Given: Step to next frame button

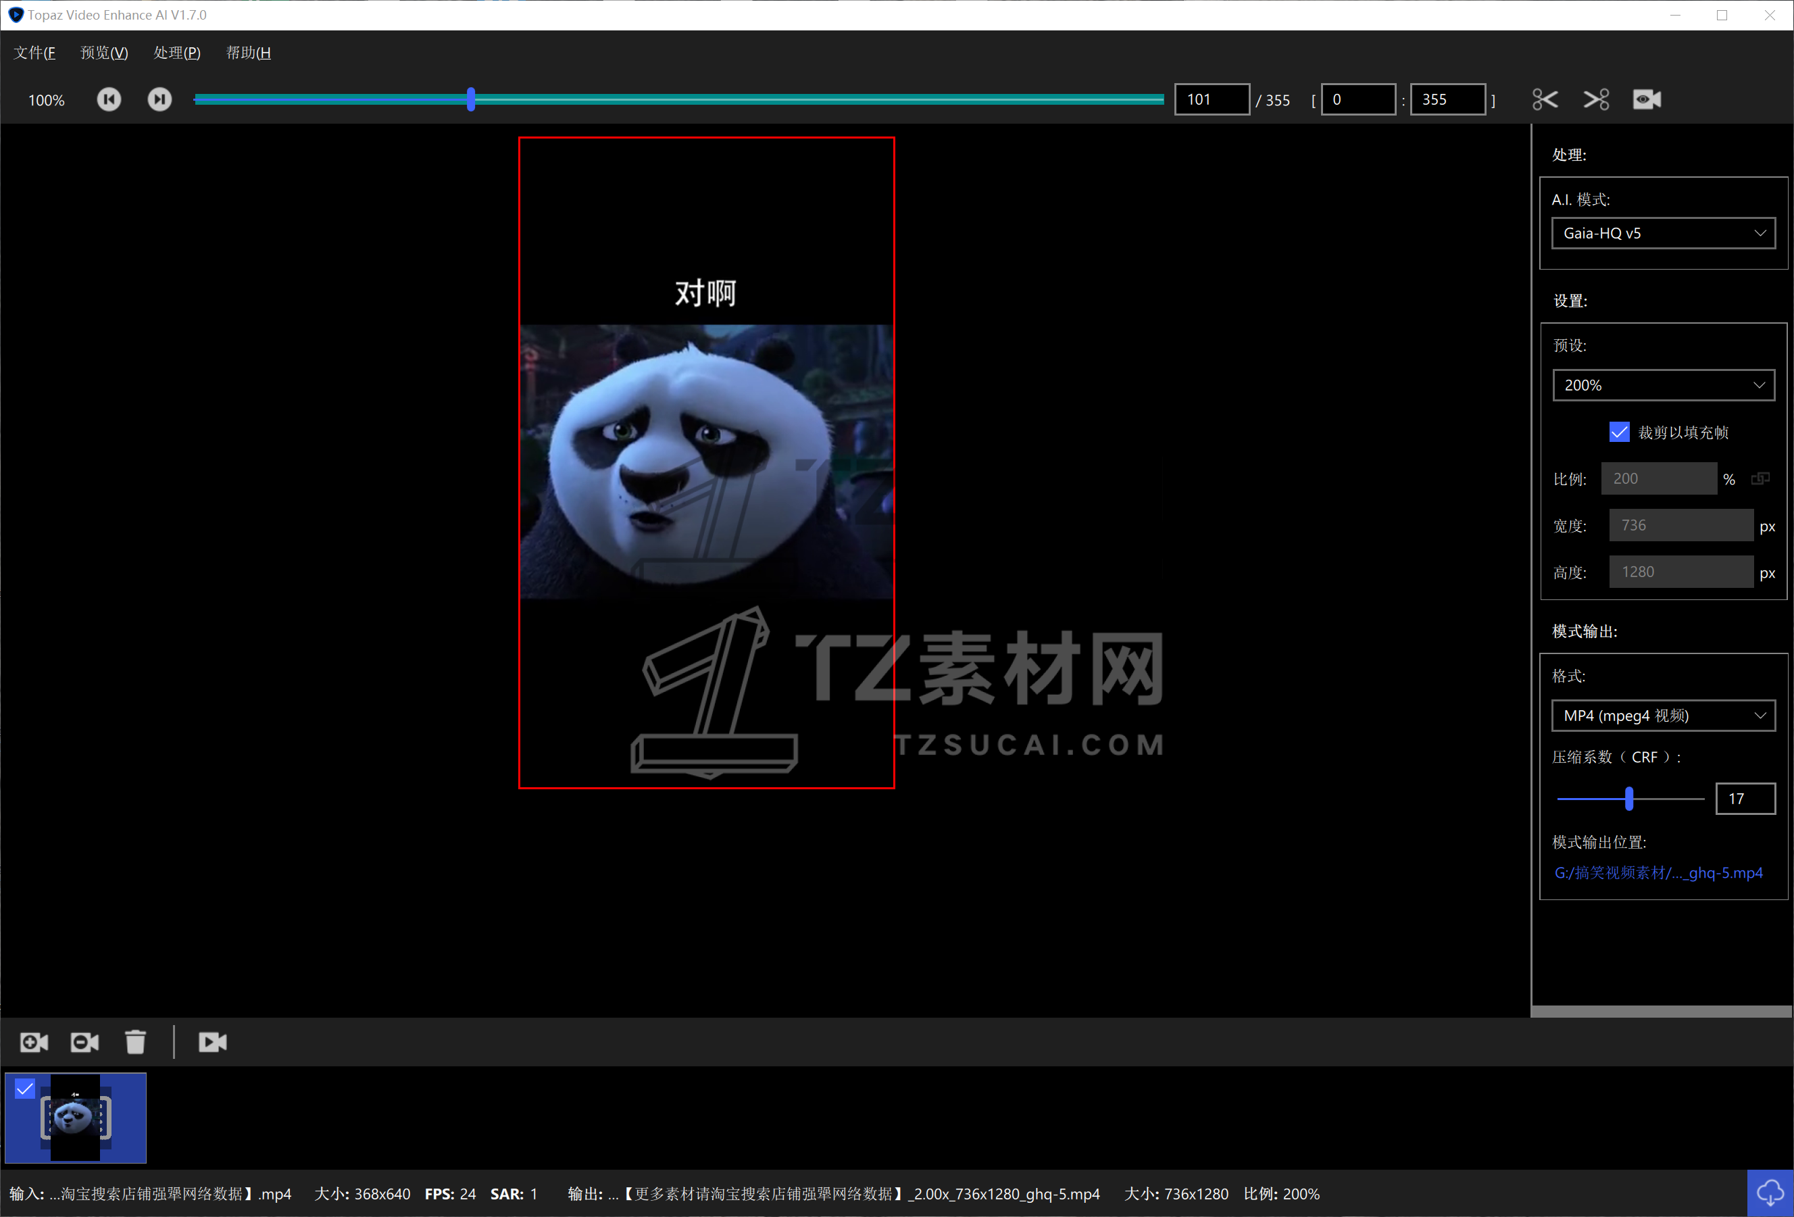Looking at the screenshot, I should click(159, 99).
